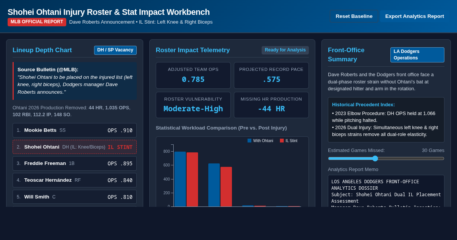This screenshot has height=240, width=457.
Task: Open the Missing HR Production card
Action: (x=271, y=105)
